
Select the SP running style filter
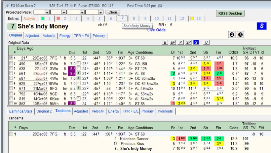188,42
